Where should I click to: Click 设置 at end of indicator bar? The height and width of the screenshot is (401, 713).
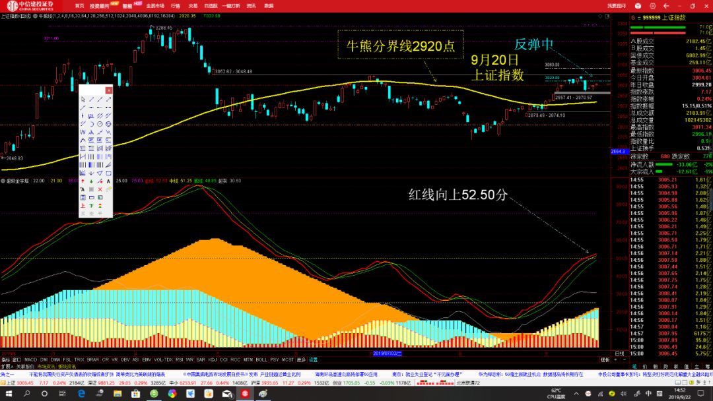(314, 359)
